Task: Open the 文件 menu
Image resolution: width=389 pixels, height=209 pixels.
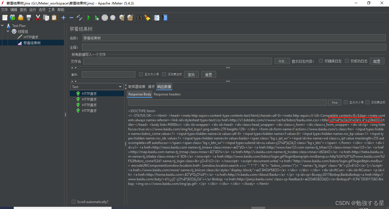Action: (4, 10)
